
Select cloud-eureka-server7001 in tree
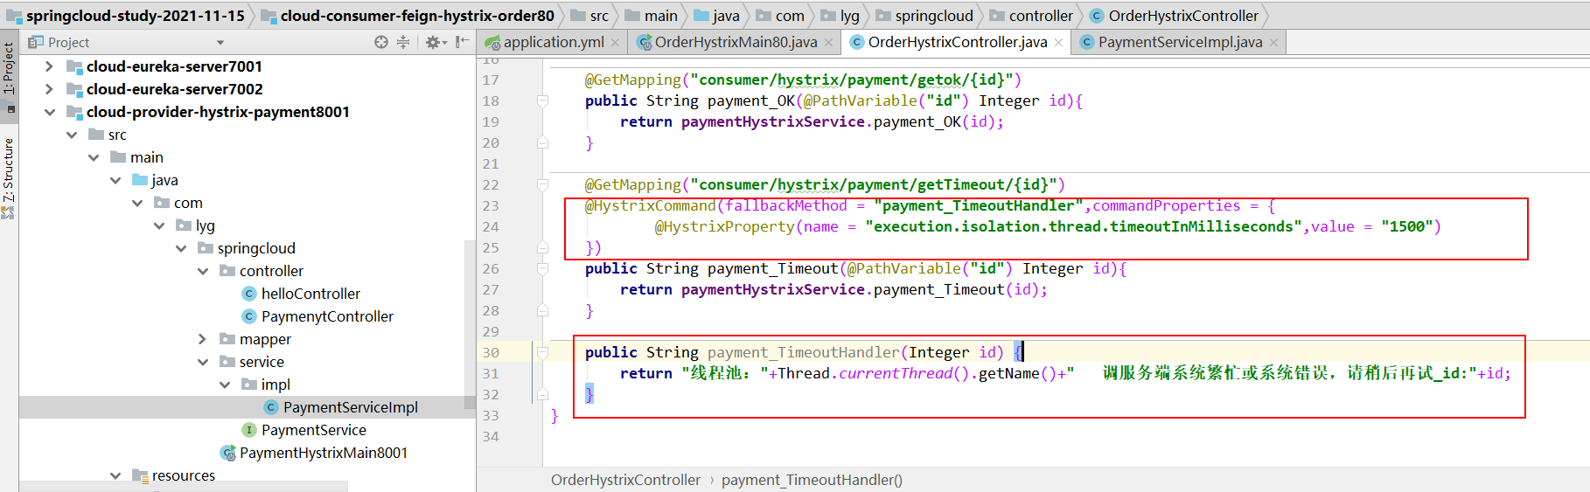click(174, 66)
